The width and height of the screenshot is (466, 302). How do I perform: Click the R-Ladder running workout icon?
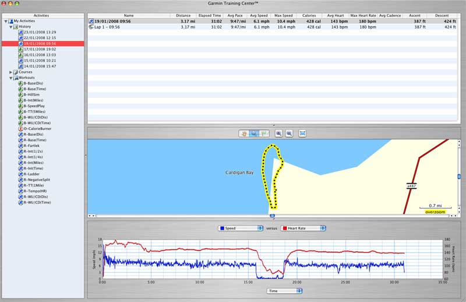click(20, 174)
